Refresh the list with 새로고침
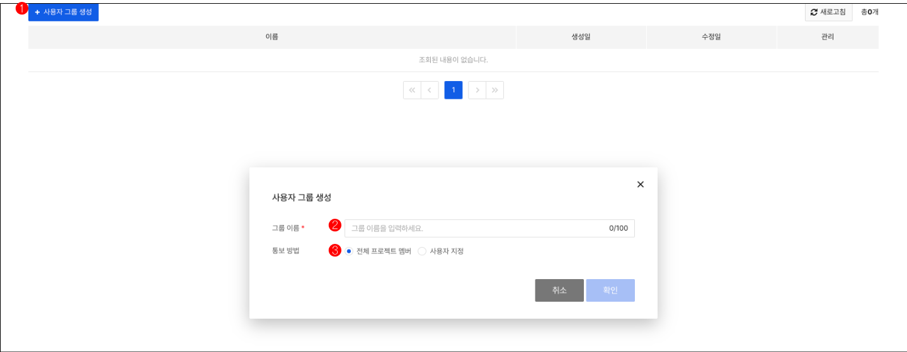This screenshot has width=907, height=352. 828,13
